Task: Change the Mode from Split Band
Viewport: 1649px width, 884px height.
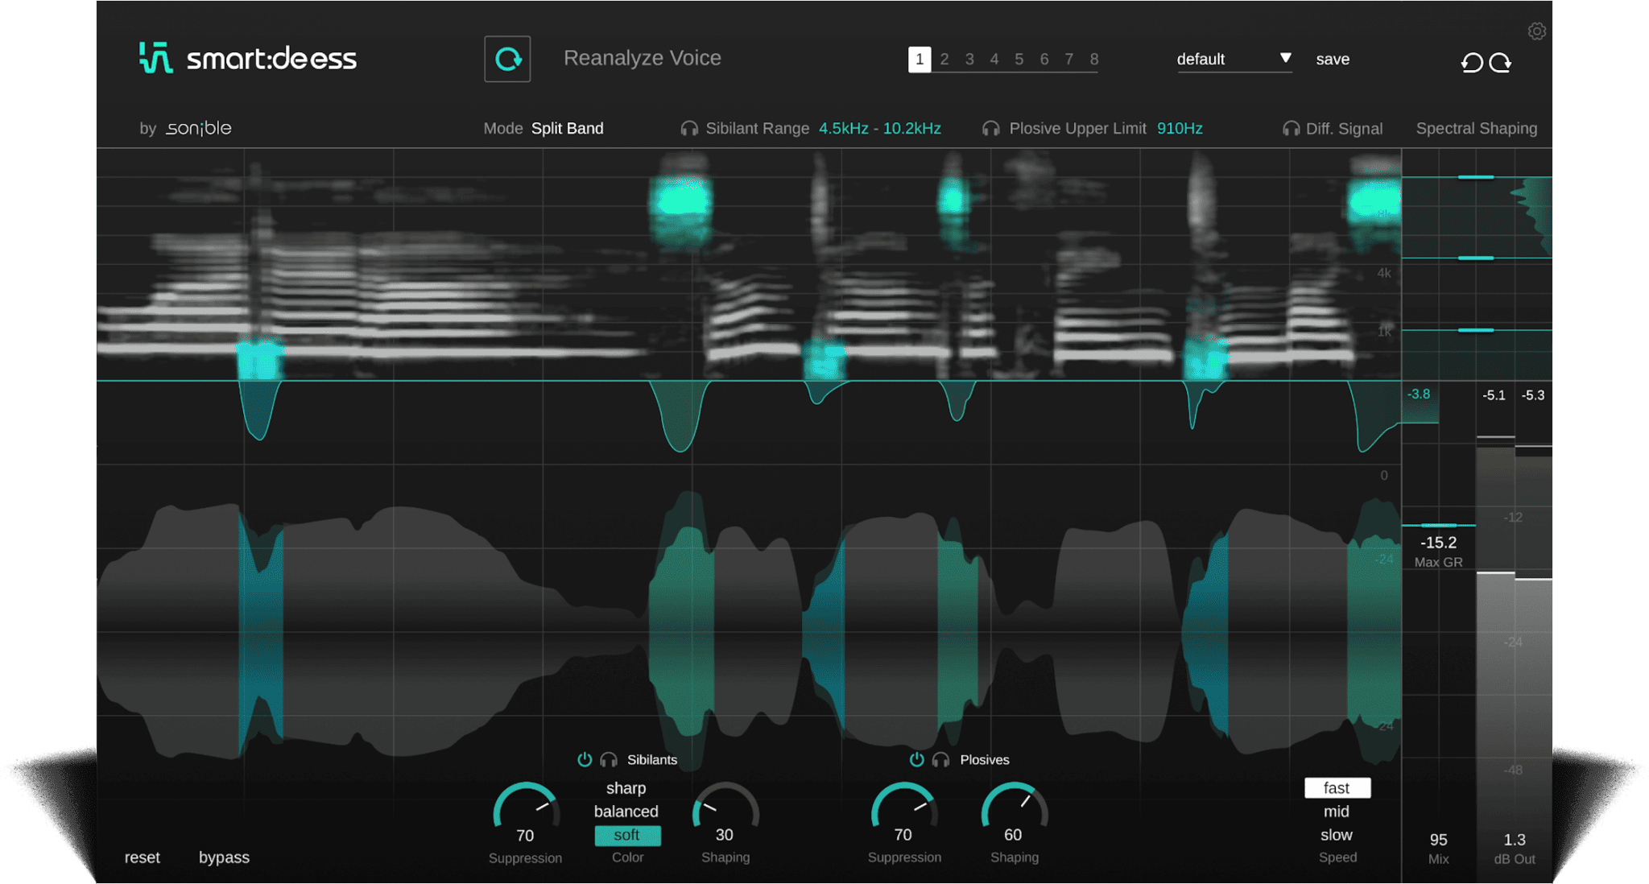Action: 567,128
